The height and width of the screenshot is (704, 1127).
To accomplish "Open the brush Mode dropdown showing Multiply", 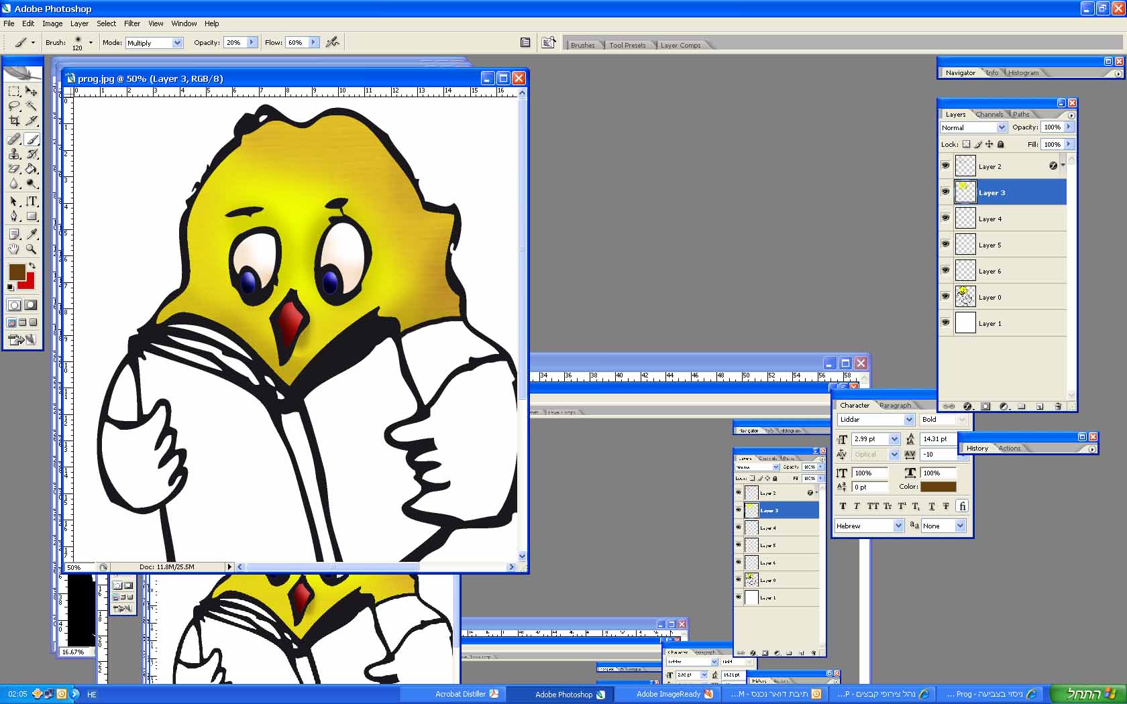I will coord(154,43).
